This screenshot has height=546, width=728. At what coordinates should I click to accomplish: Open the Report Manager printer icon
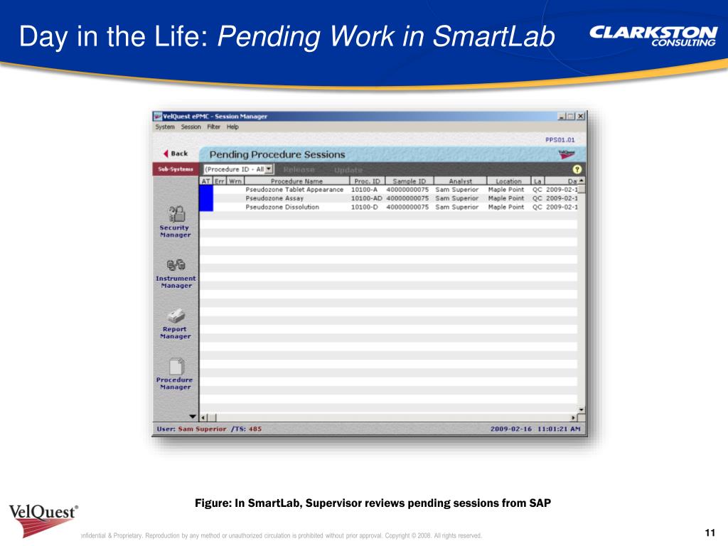[x=176, y=316]
